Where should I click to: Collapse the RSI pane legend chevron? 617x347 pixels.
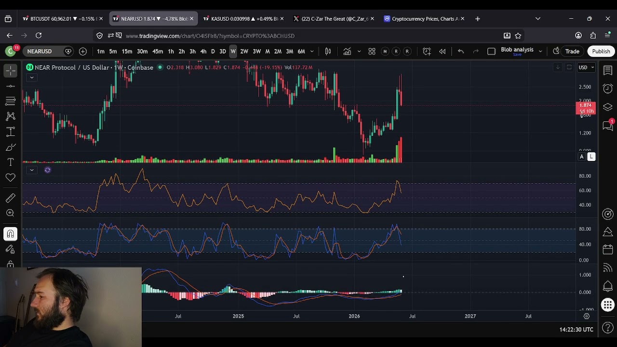31,170
